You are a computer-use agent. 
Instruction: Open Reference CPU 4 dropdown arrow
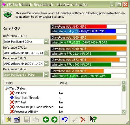click(x=46, y=75)
